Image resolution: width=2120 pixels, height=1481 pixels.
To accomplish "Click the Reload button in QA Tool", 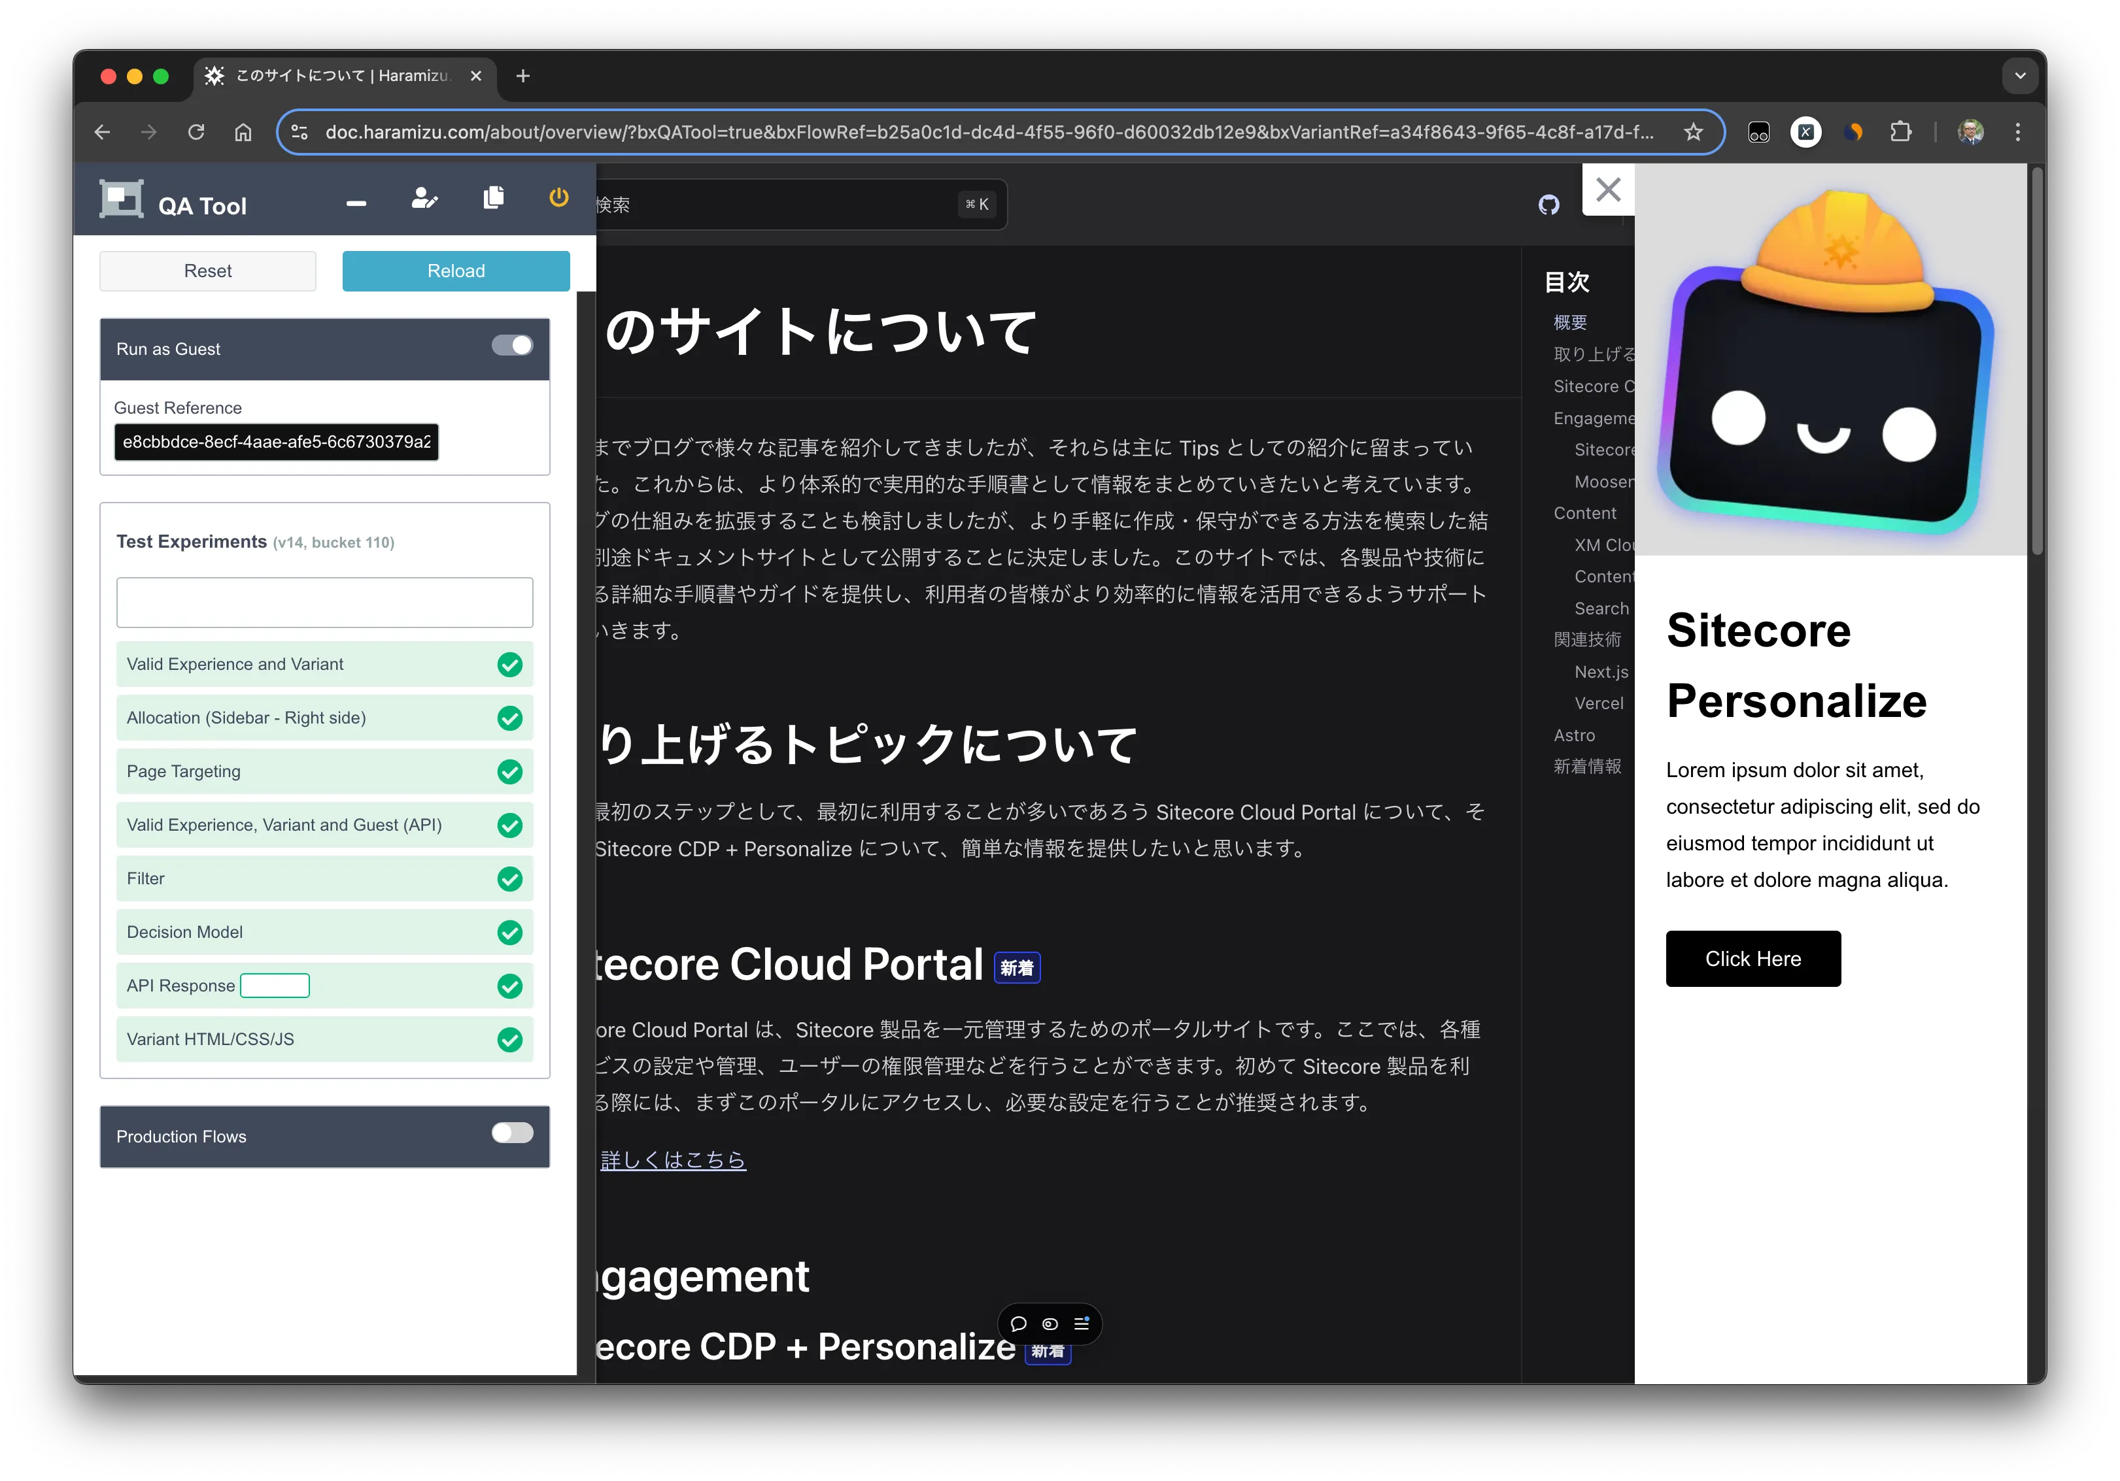I will tap(456, 271).
